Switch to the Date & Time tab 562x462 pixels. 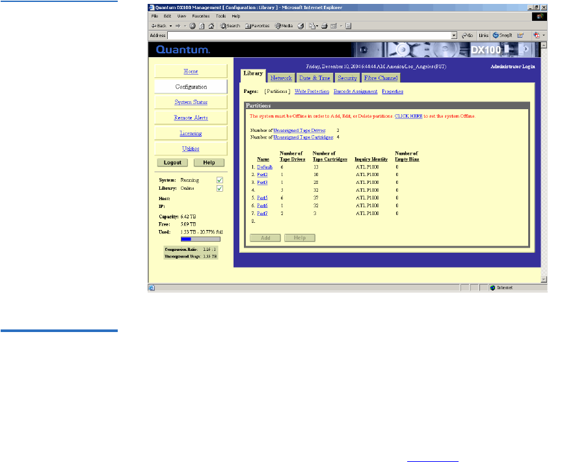tap(315, 78)
